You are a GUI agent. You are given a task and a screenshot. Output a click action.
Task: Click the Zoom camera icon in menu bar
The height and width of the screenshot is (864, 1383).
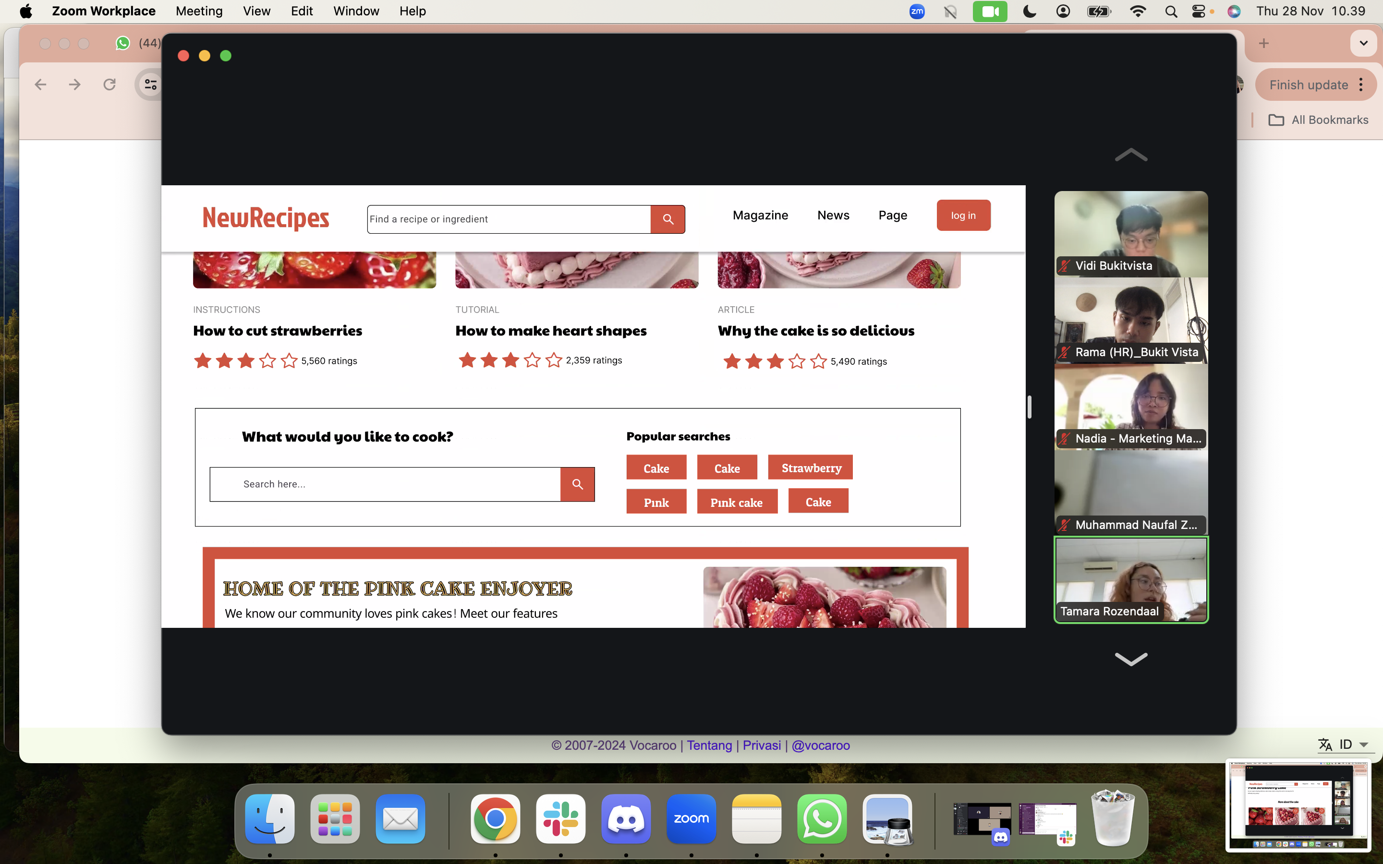(x=990, y=12)
